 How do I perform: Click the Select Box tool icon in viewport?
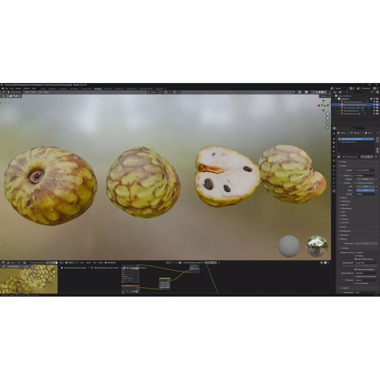pos(4,96)
